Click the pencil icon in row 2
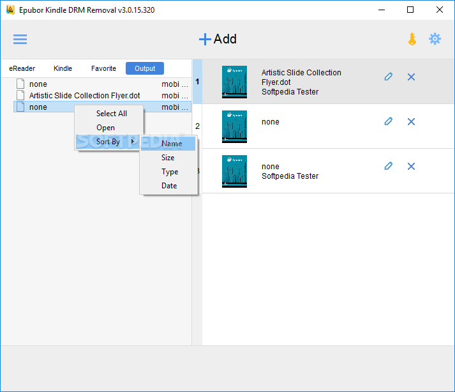The height and width of the screenshot is (392, 455). [x=388, y=121]
